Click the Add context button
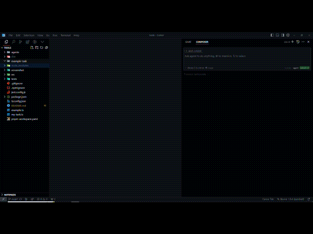313x234 pixels. click(194, 51)
